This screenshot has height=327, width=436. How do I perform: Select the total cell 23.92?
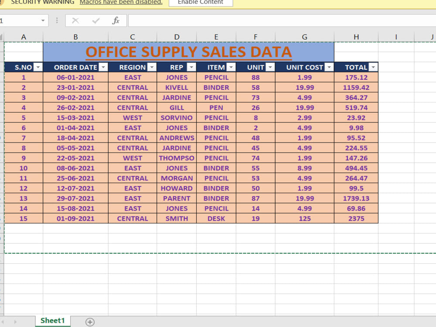coord(356,118)
